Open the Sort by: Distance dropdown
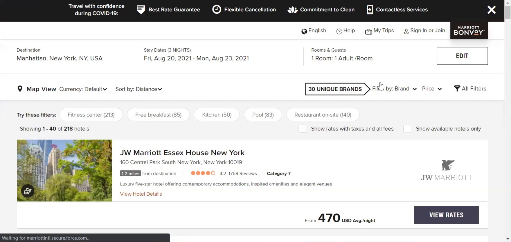The image size is (511, 242). pos(138,89)
